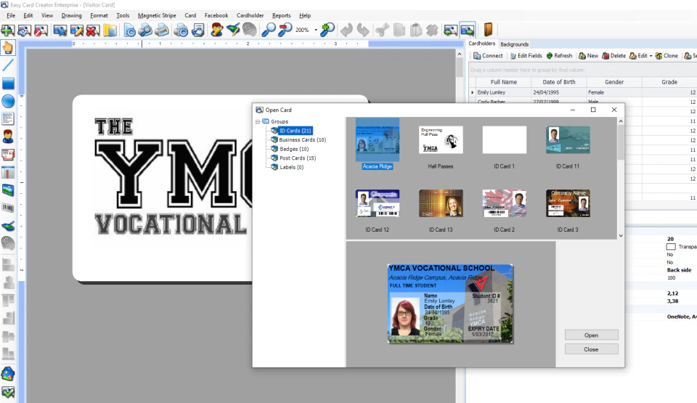Select Business Cards (10) group
The width and height of the screenshot is (697, 403).
(x=302, y=139)
